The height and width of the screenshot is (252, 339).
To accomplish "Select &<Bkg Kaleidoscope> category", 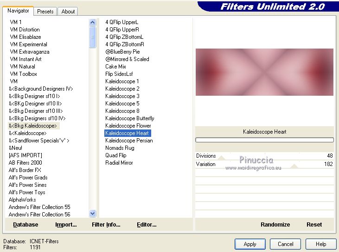I will click(x=33, y=126).
